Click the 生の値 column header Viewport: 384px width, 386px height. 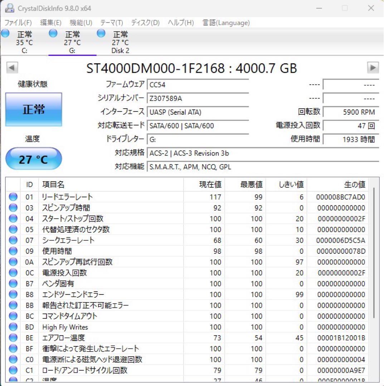click(x=338, y=184)
